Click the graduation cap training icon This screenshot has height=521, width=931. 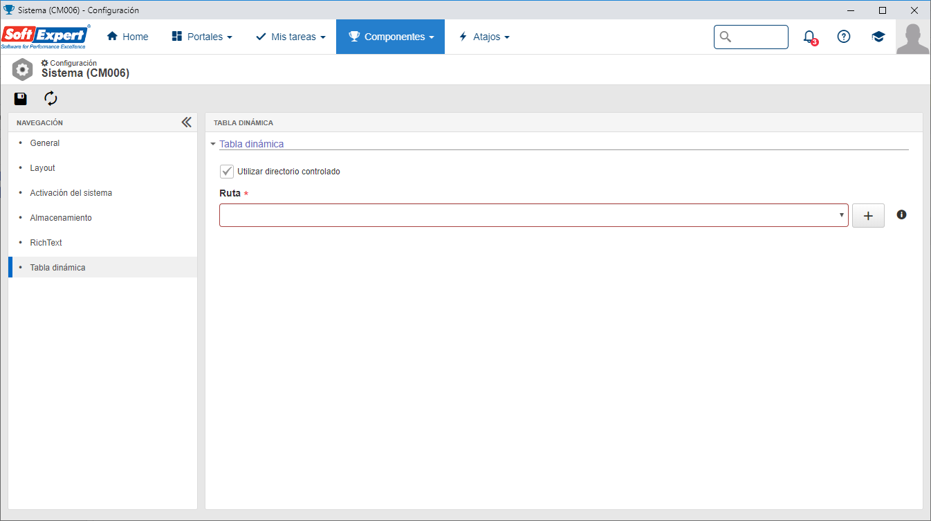coord(878,37)
